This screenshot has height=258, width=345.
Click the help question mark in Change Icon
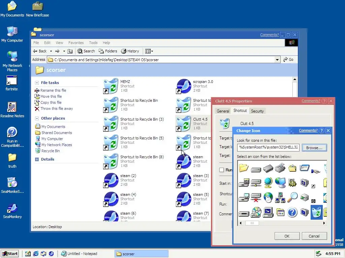click(321, 131)
